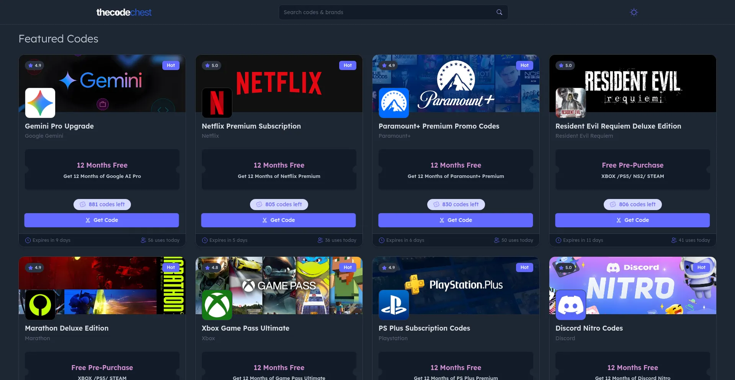Click 'Expires in 9 days' text
The height and width of the screenshot is (380, 735).
(x=51, y=240)
